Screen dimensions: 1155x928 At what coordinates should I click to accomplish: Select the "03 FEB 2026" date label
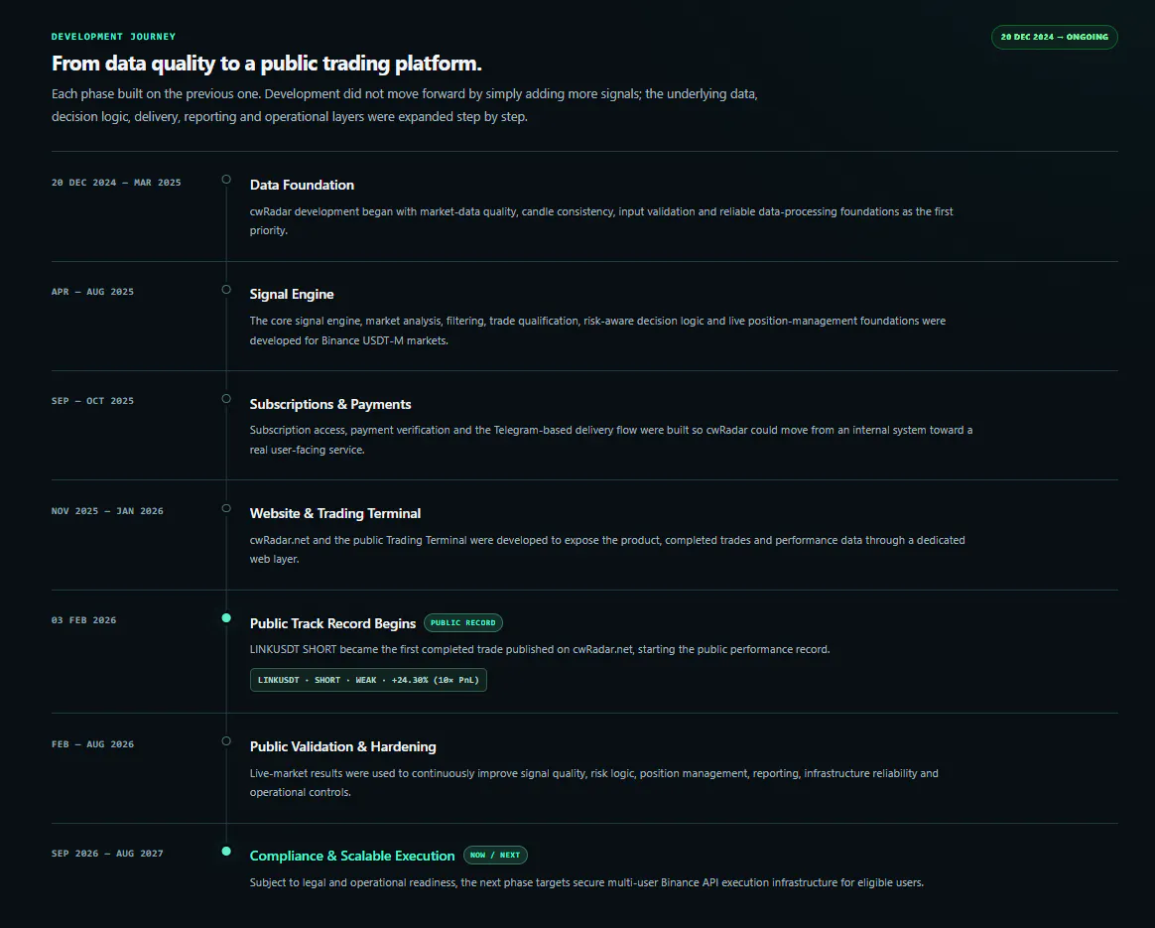tap(84, 620)
